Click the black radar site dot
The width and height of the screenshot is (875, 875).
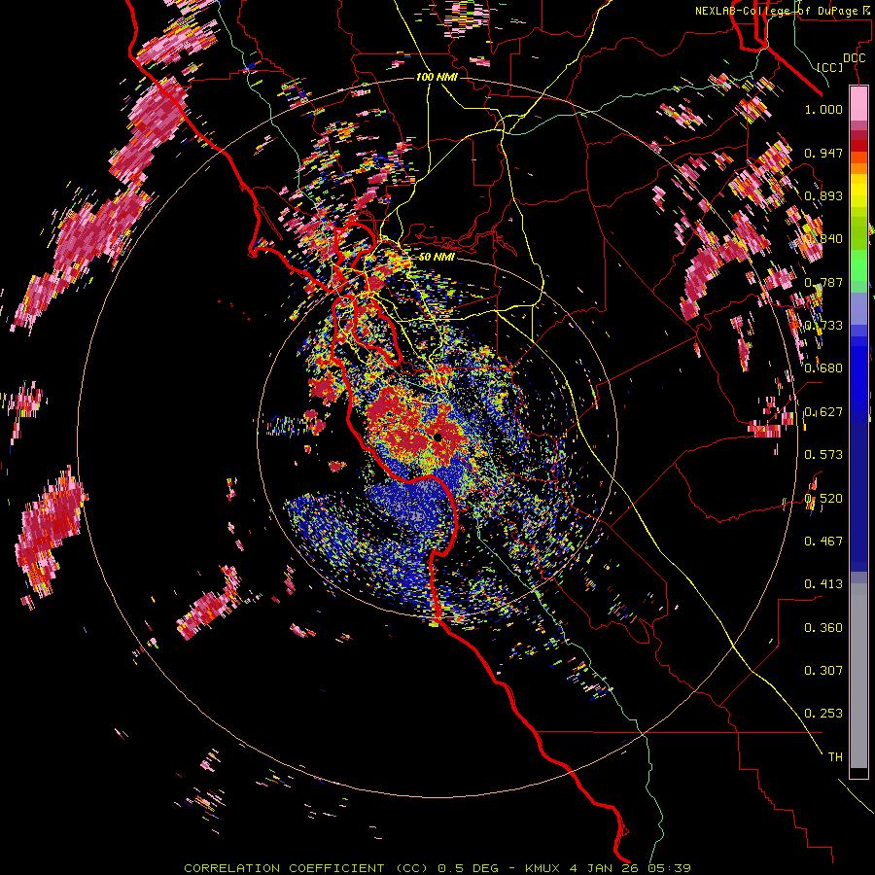pos(437,437)
